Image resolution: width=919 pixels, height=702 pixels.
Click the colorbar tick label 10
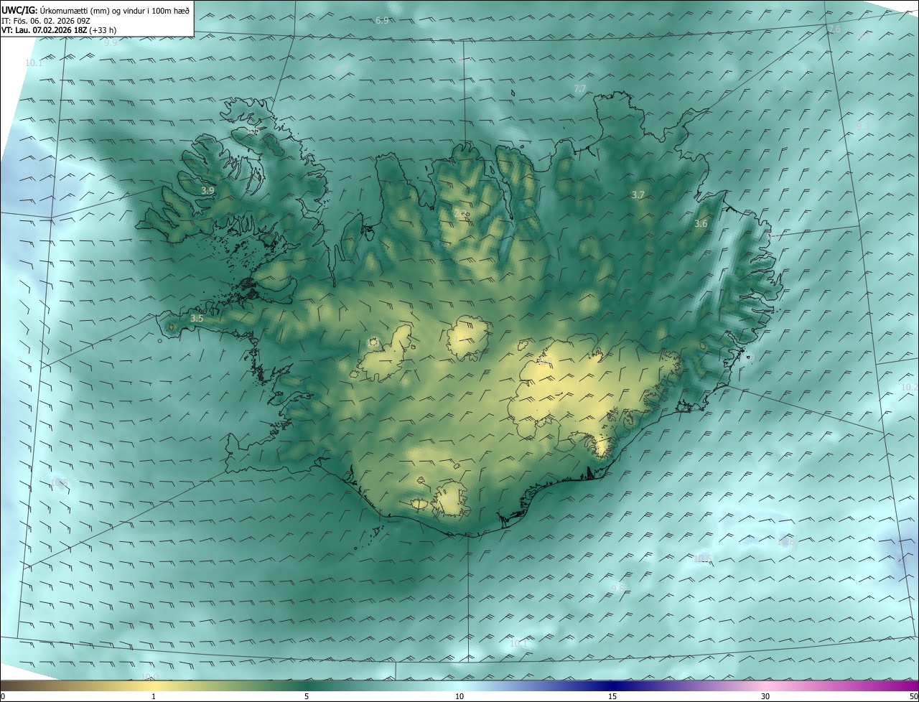459,697
